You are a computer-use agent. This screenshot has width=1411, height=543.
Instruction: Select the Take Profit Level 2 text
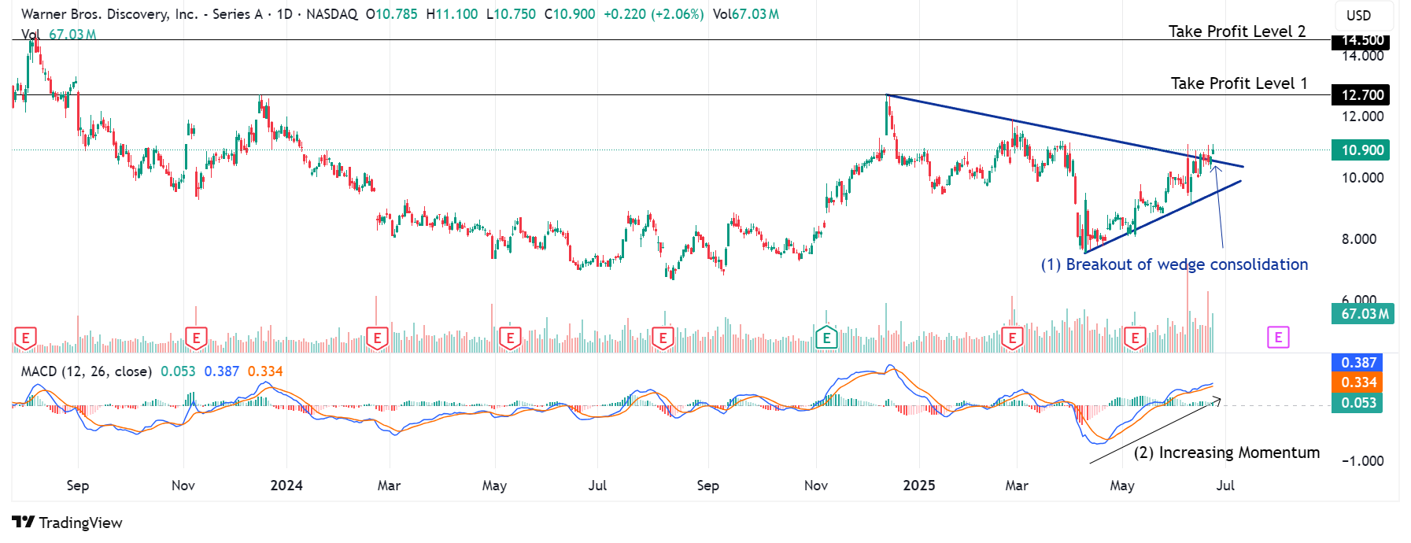(x=1237, y=31)
